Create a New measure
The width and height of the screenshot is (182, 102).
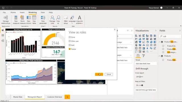click(x=16, y=20)
